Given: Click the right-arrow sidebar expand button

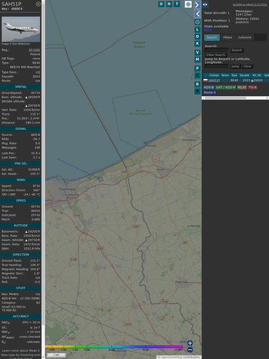Looking at the screenshot, I should pyautogui.click(x=197, y=5).
